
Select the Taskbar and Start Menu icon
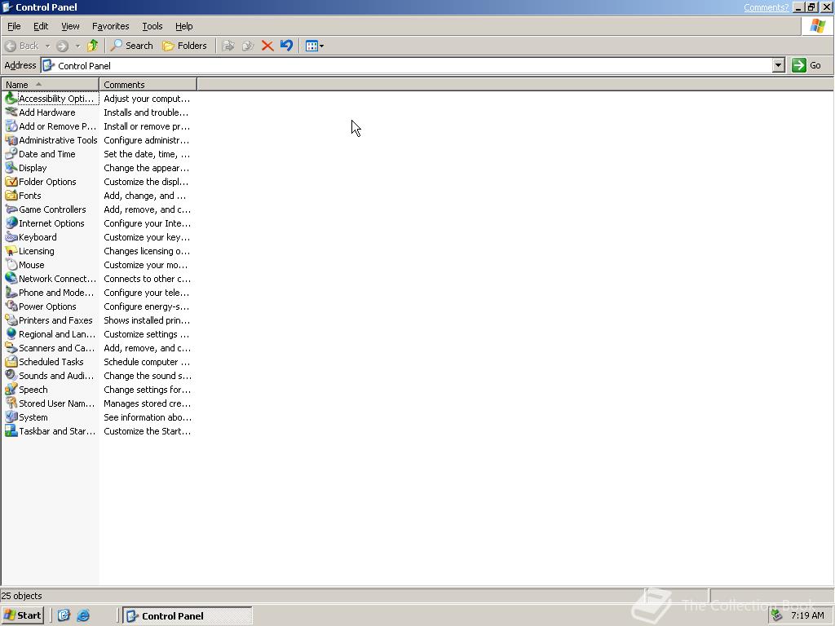(x=11, y=430)
